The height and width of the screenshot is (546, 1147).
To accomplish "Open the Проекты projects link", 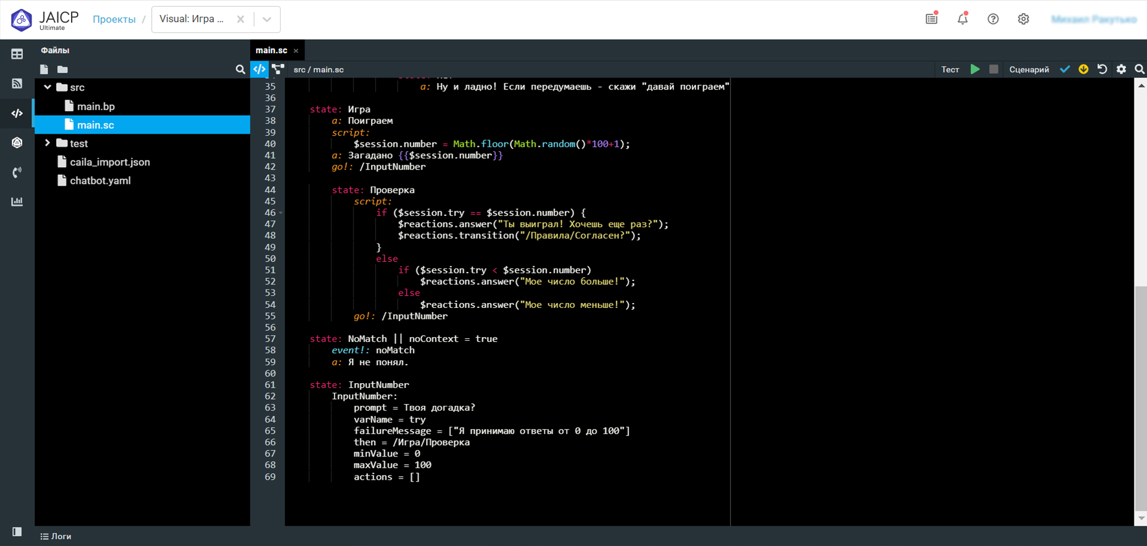I will click(x=114, y=19).
